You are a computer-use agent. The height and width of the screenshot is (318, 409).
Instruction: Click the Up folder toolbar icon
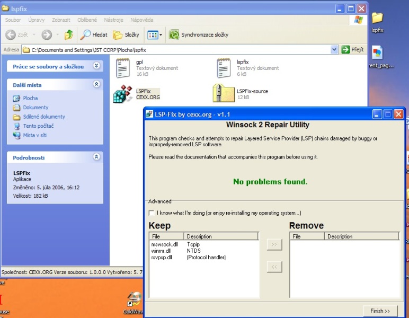pos(69,35)
